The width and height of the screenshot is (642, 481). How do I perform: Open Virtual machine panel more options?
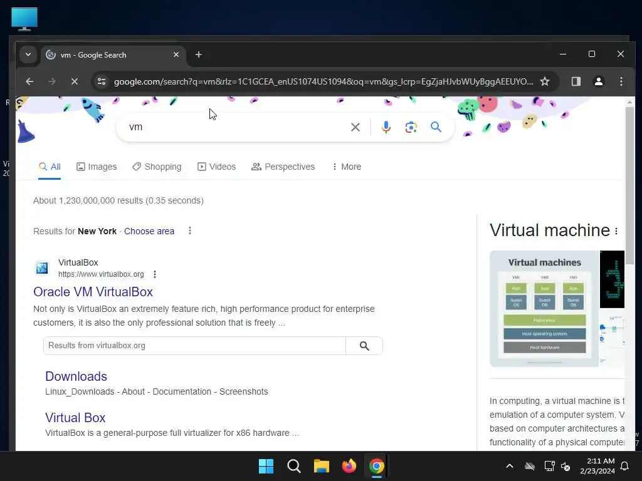pyautogui.click(x=616, y=231)
